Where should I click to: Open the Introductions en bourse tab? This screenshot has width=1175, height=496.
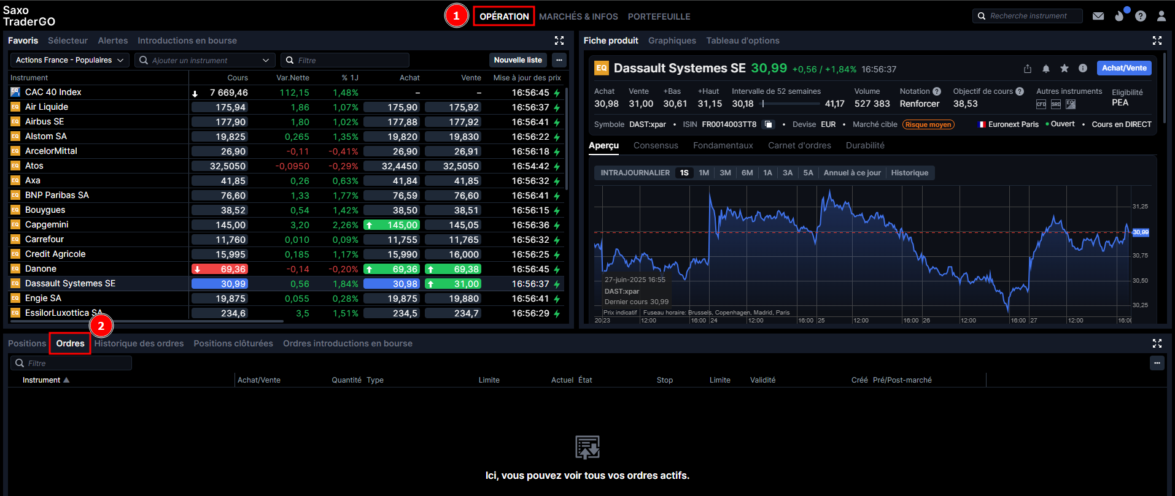(187, 40)
